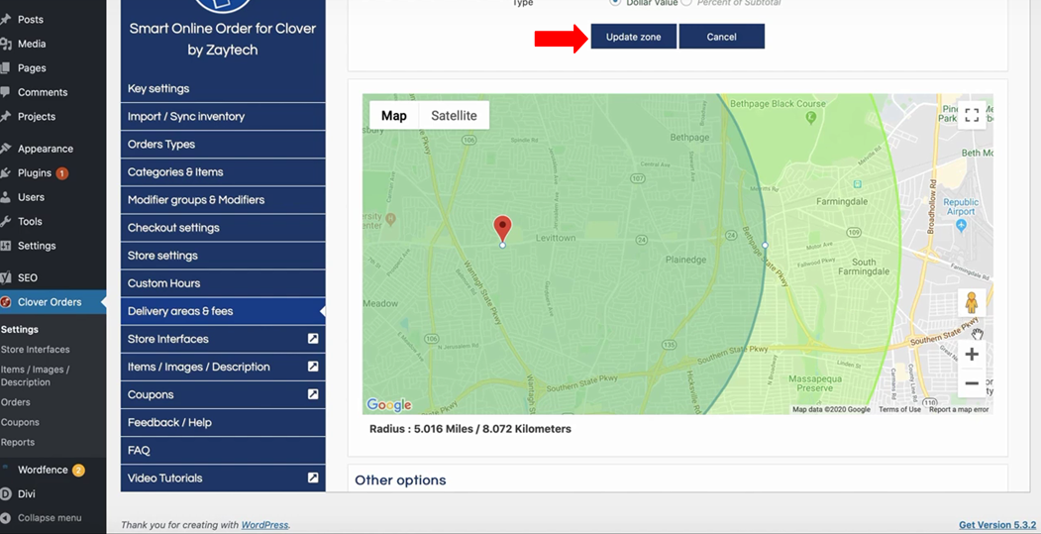Open Reports submenu under Clover Orders
Screen dimensions: 1041x534
click(17, 442)
